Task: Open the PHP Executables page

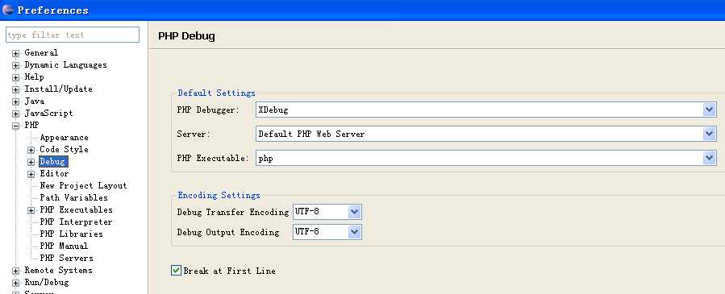Action: tap(76, 209)
